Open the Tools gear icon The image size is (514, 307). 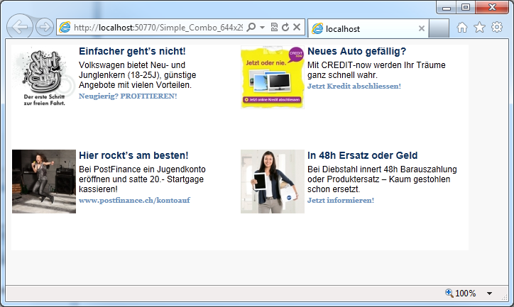pyautogui.click(x=497, y=27)
